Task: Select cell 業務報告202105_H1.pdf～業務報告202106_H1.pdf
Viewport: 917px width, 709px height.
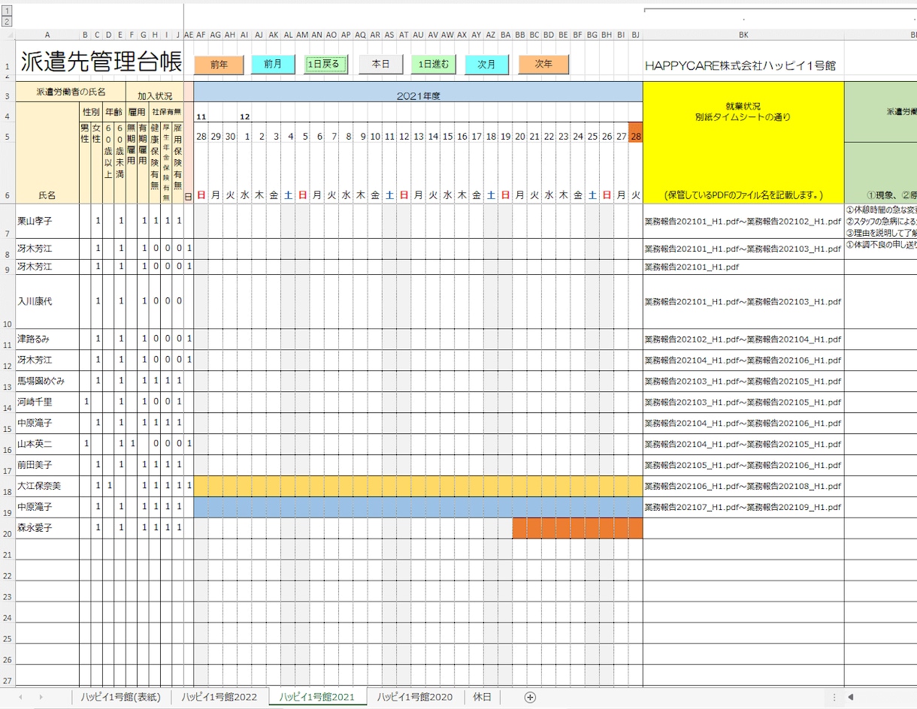Action: pos(743,465)
